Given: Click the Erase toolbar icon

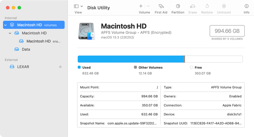Looking at the screenshot, I should [x=193, y=6].
